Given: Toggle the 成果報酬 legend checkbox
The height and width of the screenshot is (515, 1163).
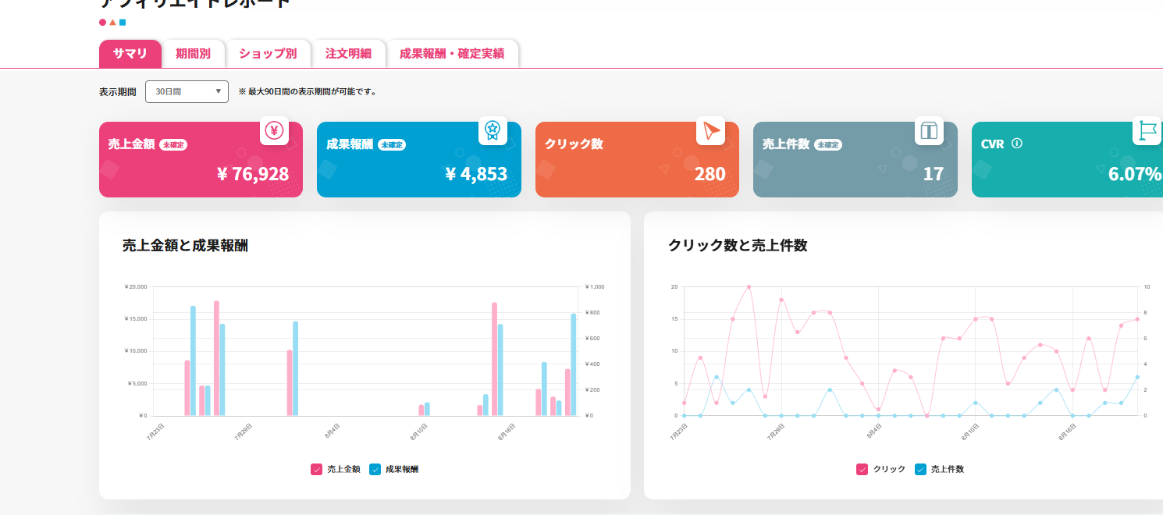Looking at the screenshot, I should pyautogui.click(x=375, y=469).
